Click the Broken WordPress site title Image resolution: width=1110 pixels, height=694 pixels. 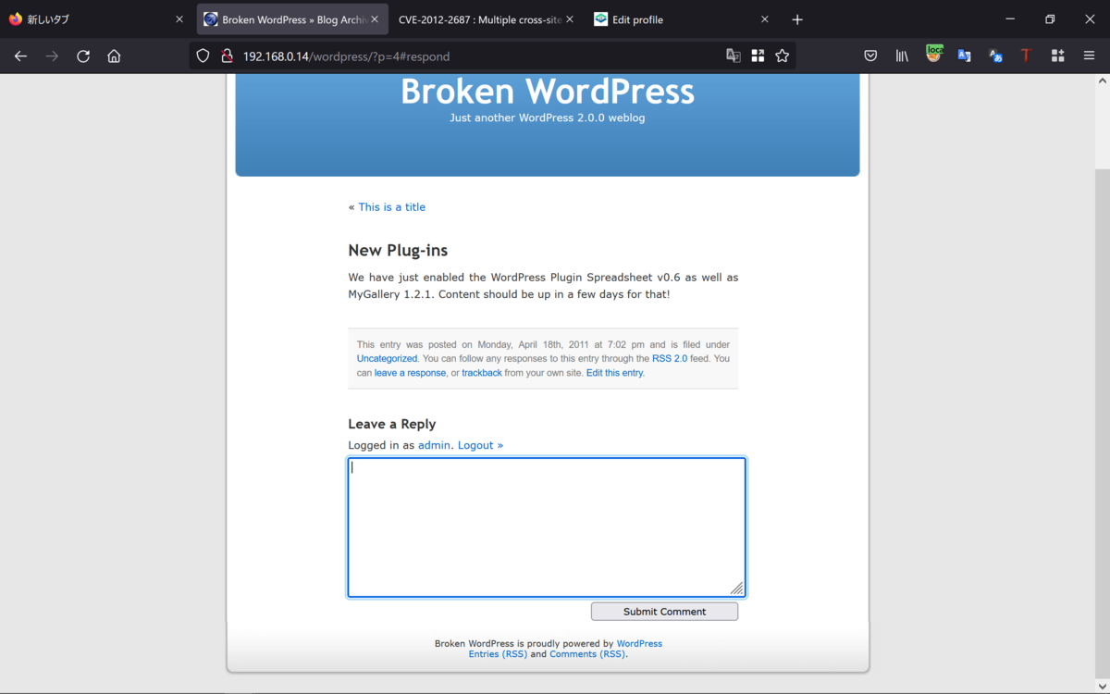click(548, 92)
